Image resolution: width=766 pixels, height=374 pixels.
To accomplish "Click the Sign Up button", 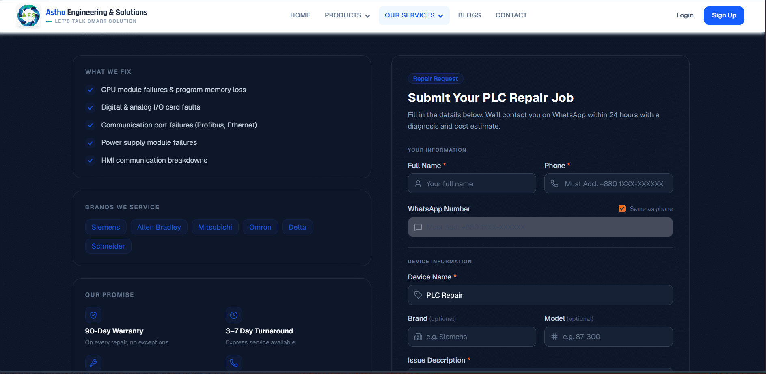I will tap(724, 15).
